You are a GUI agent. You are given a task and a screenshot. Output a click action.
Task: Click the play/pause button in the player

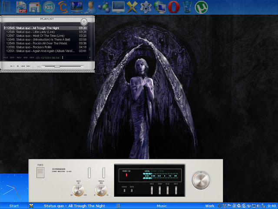tap(12, 66)
